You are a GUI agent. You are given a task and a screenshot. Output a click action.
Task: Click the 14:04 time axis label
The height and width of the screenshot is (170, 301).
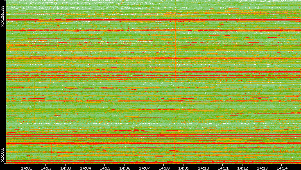(x=85, y=168)
